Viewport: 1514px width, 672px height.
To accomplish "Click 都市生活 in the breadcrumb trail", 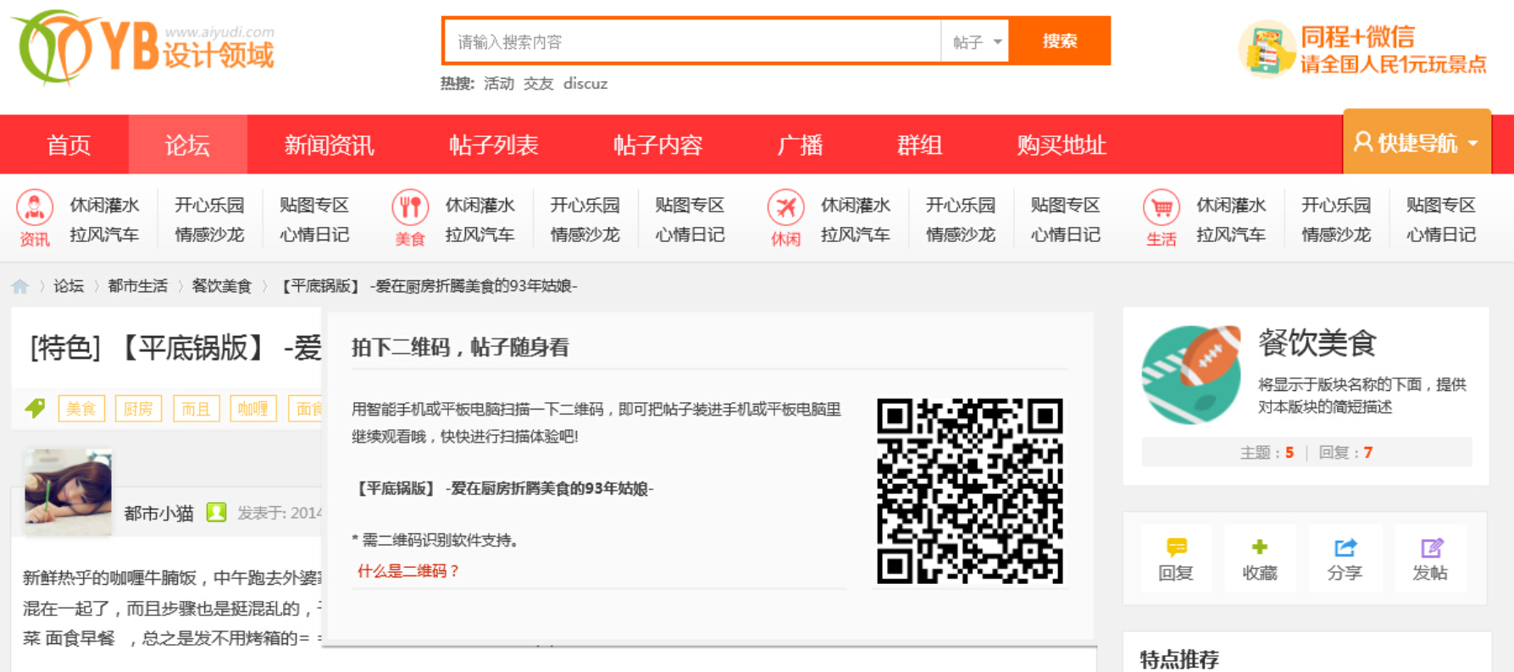I will (x=138, y=286).
